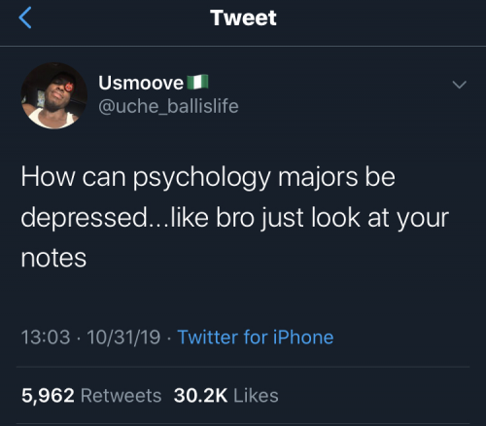486x426 pixels.
Task: Tap the word depressed in the tweet
Action: click(x=85, y=219)
